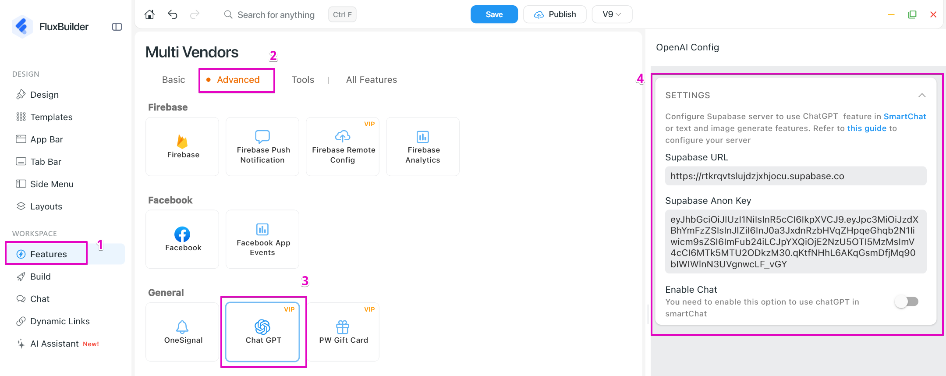
Task: Open Facebook App Events feature
Action: point(262,239)
